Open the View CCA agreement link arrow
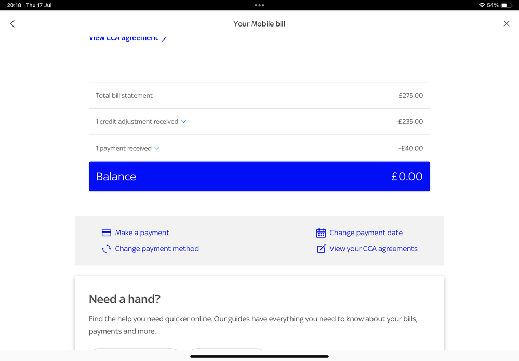519x361 pixels. click(x=164, y=38)
